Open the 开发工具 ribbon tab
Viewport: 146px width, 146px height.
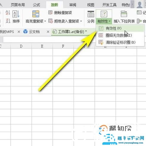[109, 5]
